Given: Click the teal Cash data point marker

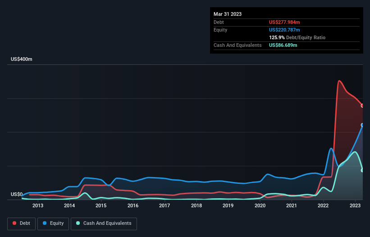Looking at the screenshot, I should [363, 170].
